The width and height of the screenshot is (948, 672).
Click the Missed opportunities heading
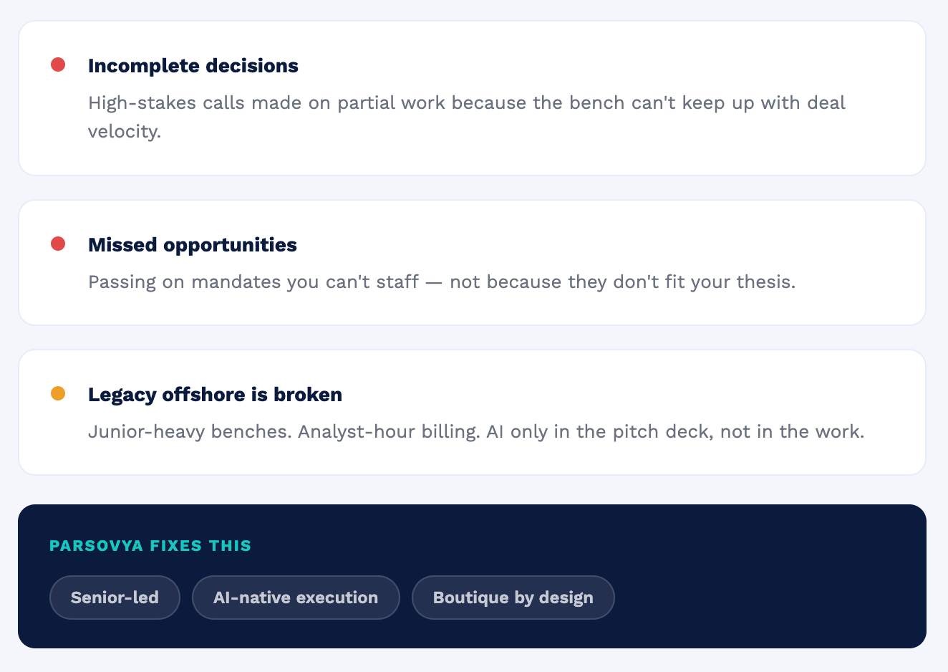(193, 245)
